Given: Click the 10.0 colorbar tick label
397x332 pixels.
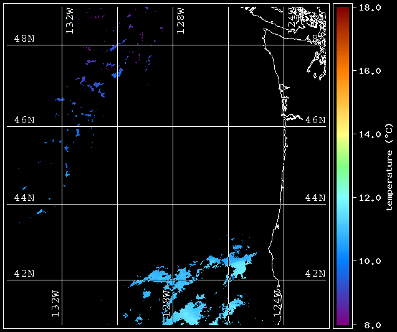Looking at the screenshot, I should (367, 261).
